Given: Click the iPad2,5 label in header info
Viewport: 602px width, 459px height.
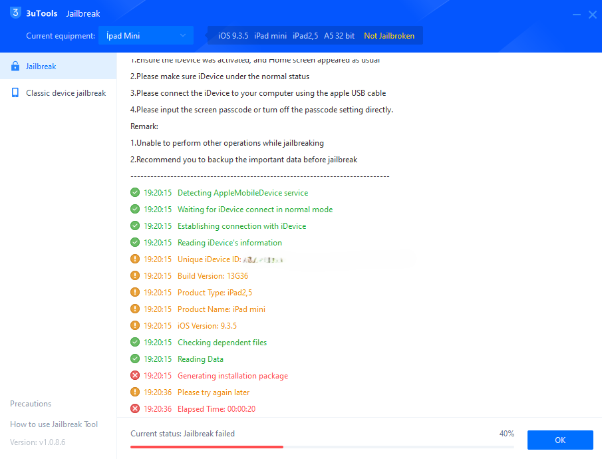Looking at the screenshot, I should [305, 36].
